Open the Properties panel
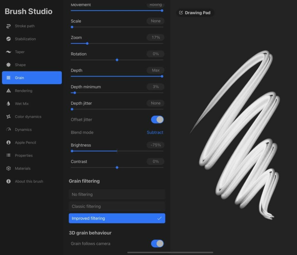Viewport: 297px width, 255px height. (23, 155)
